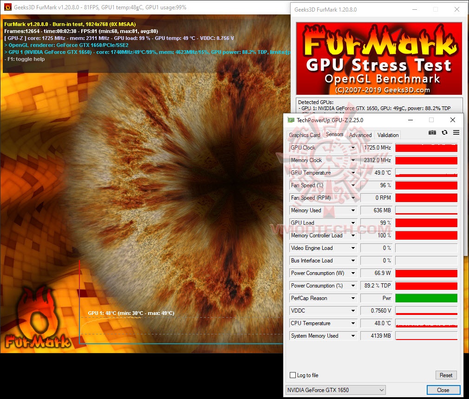Open the System Memory Used dropdown
469x399 pixels.
click(x=353, y=336)
